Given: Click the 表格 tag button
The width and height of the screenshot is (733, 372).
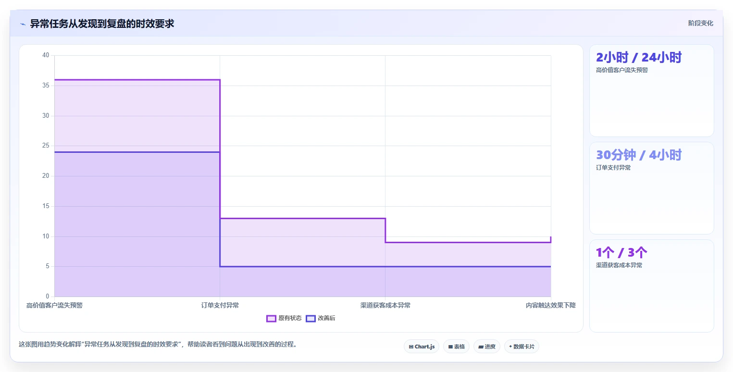Looking at the screenshot, I should pos(456,347).
